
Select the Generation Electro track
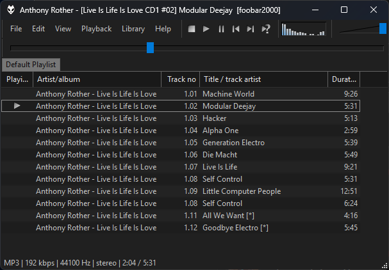pos(181,143)
